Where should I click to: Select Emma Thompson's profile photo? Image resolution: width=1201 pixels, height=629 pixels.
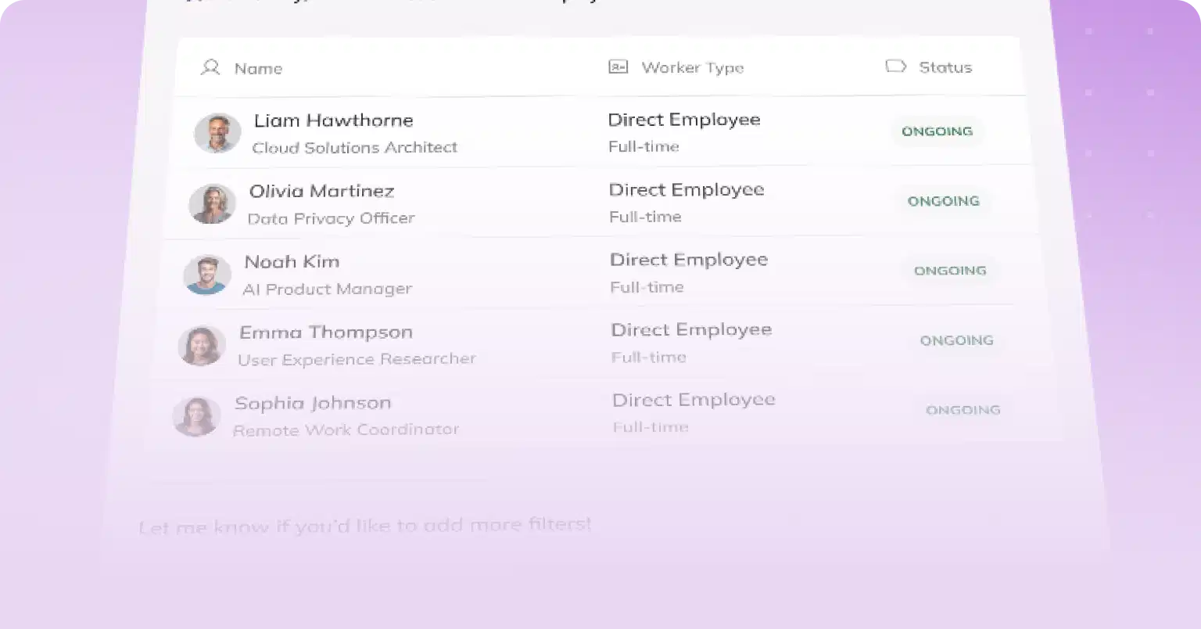[202, 345]
